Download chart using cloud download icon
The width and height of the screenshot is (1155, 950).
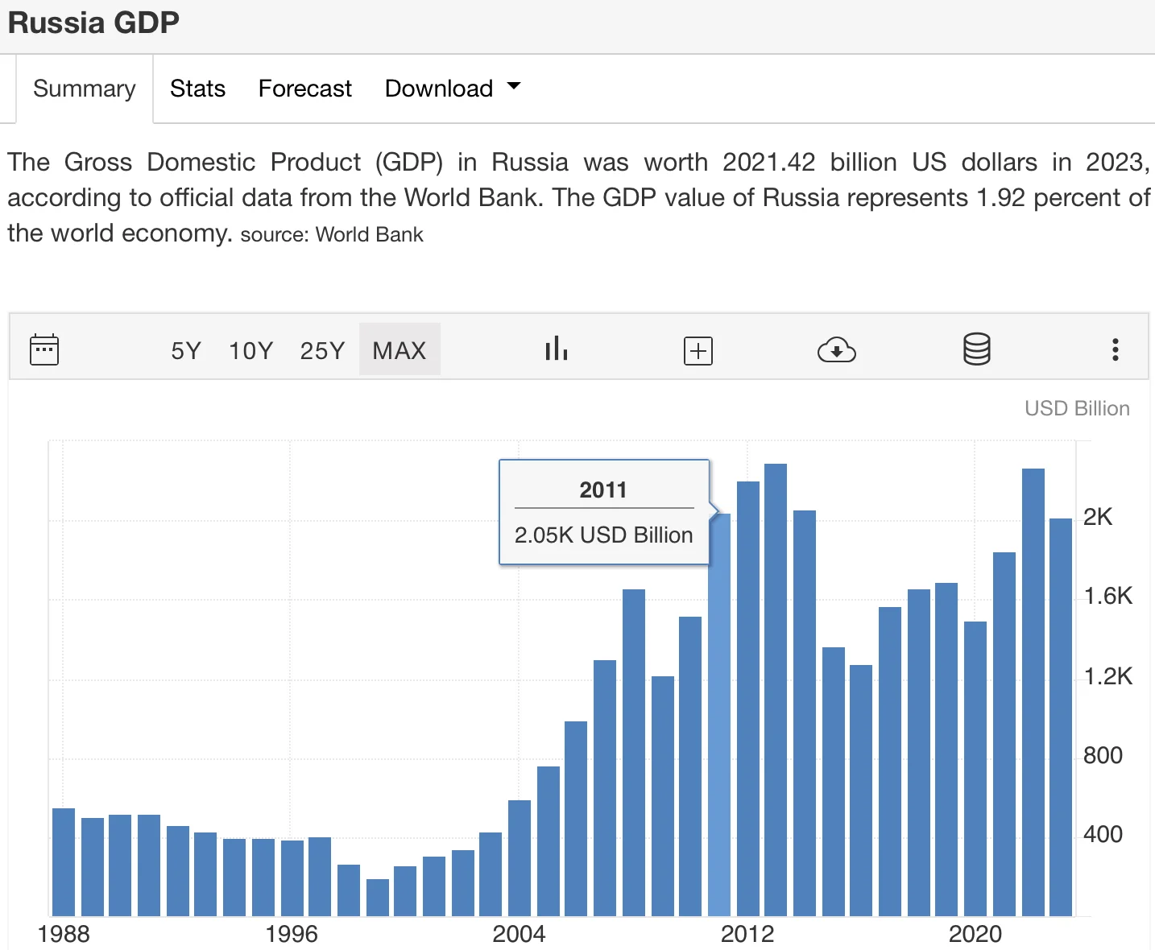point(836,351)
